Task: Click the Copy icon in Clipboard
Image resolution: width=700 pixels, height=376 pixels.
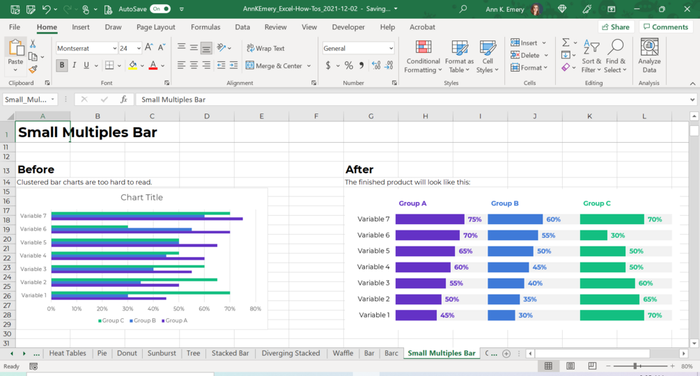Action: [x=33, y=56]
